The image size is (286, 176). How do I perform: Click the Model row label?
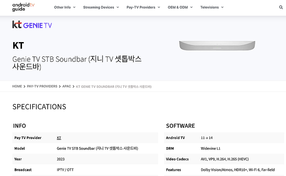[19, 148]
